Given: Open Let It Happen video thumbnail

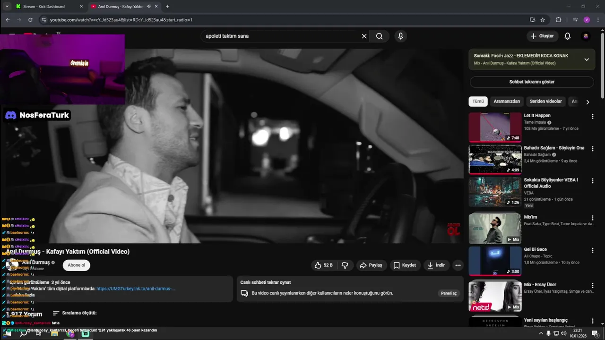Looking at the screenshot, I should pyautogui.click(x=495, y=127).
